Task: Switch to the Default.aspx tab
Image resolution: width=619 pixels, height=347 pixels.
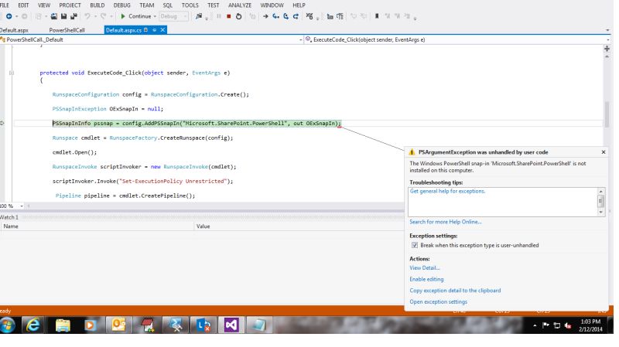Action: pyautogui.click(x=14, y=30)
